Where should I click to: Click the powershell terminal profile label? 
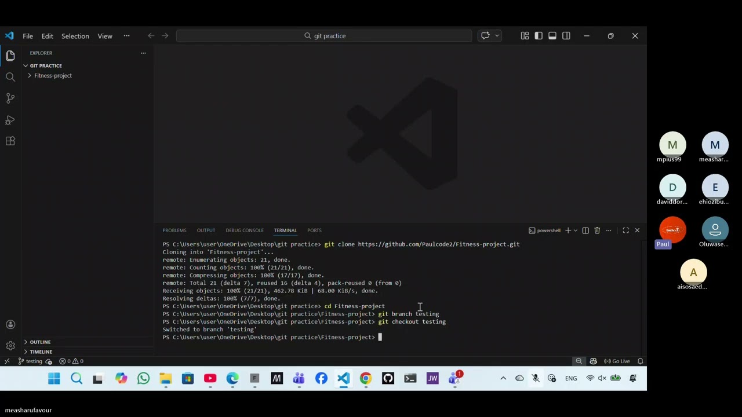click(x=544, y=231)
